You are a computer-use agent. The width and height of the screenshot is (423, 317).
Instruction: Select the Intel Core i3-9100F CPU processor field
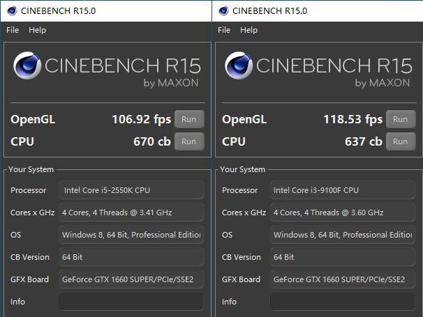pos(343,190)
